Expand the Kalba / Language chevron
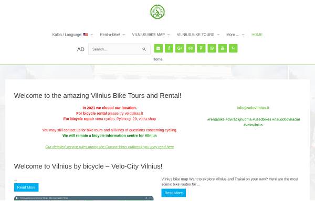Image resolution: width=315 pixels, height=201 pixels. tap(92, 35)
